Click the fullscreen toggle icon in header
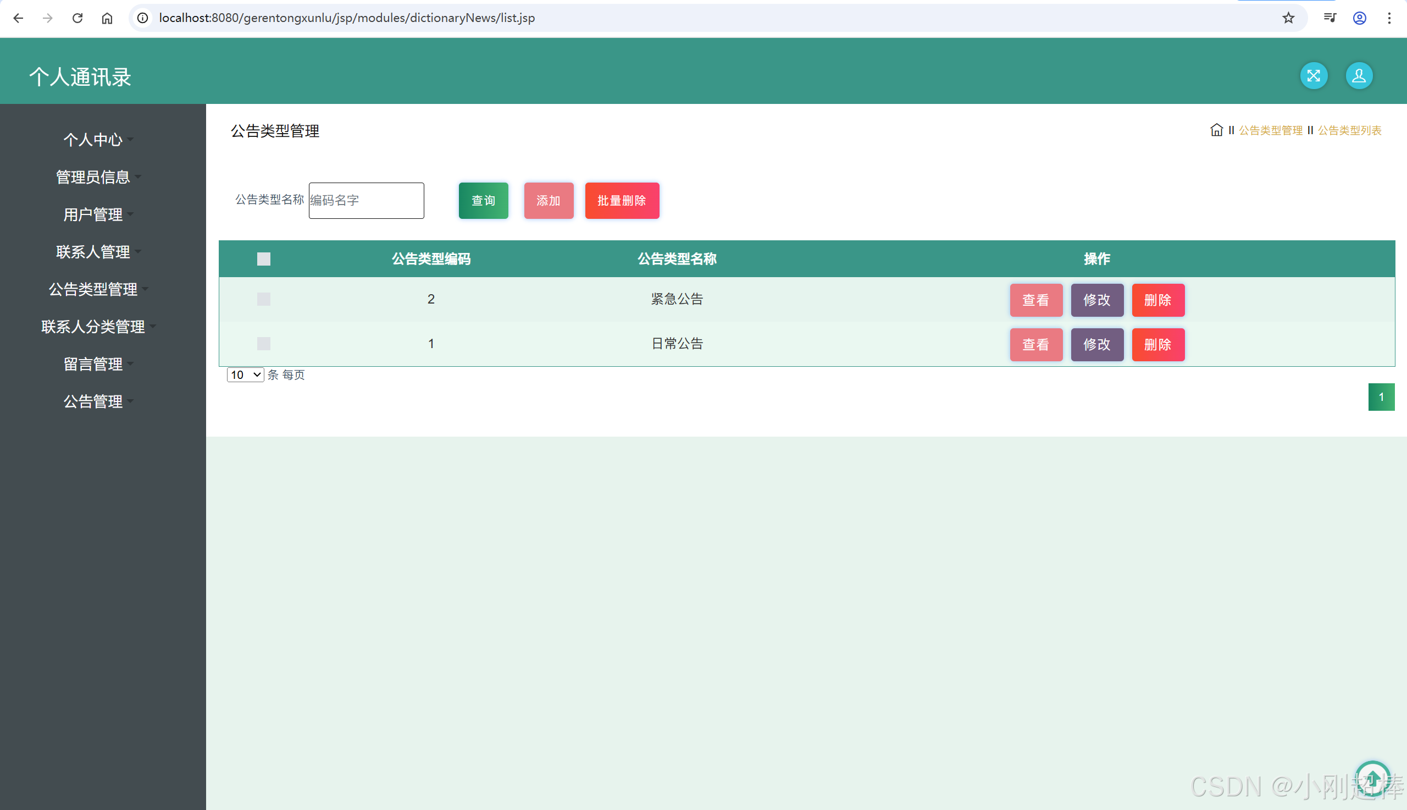 point(1313,76)
